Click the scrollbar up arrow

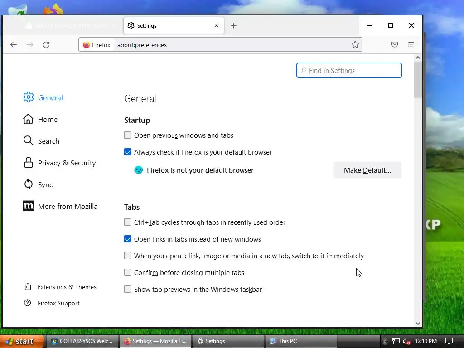point(418,58)
